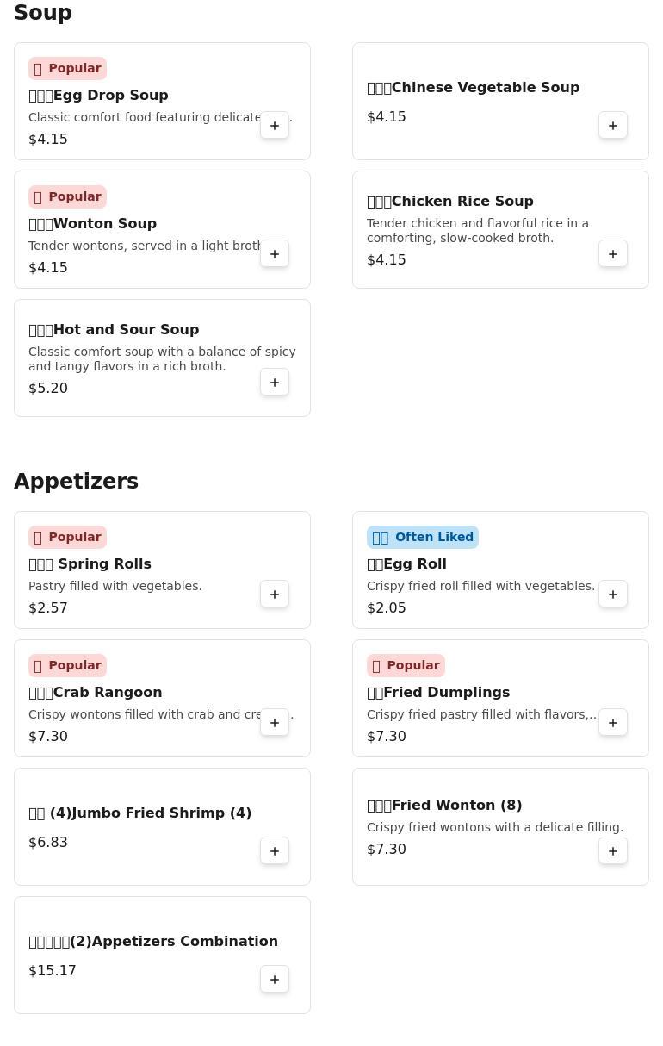Add Appetizers Combination to cart
Screen dimensions: 663x1046
(x=275, y=980)
